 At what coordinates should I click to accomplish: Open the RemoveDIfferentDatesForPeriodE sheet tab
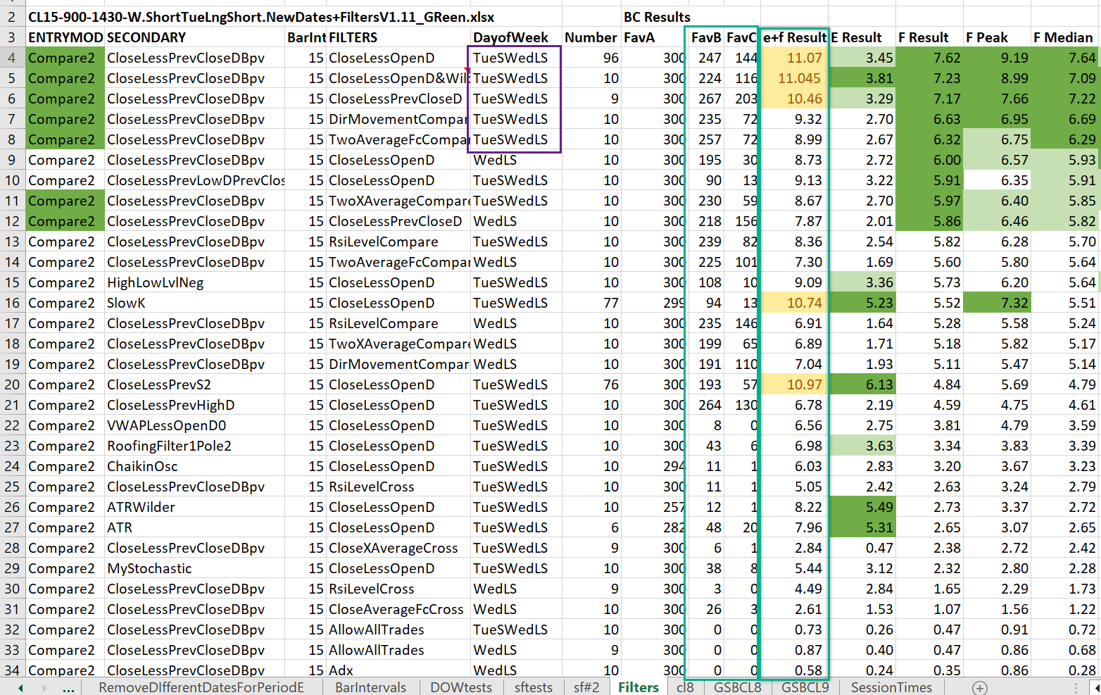click(x=201, y=687)
